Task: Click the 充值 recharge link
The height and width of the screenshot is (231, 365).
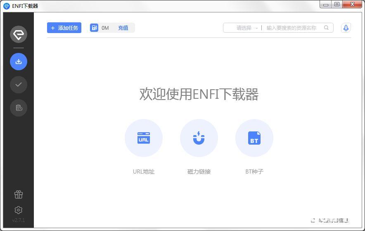Action: pyautogui.click(x=123, y=28)
